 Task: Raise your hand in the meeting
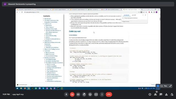point(84,94)
